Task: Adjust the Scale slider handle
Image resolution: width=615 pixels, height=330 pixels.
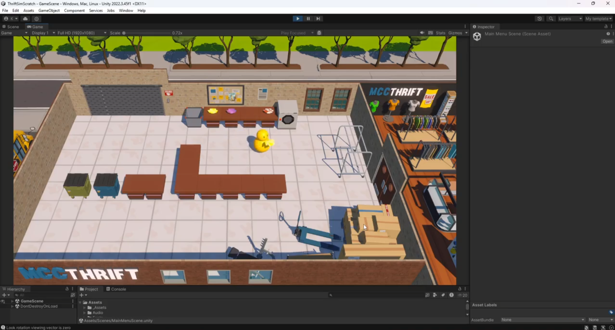Action: (x=124, y=33)
